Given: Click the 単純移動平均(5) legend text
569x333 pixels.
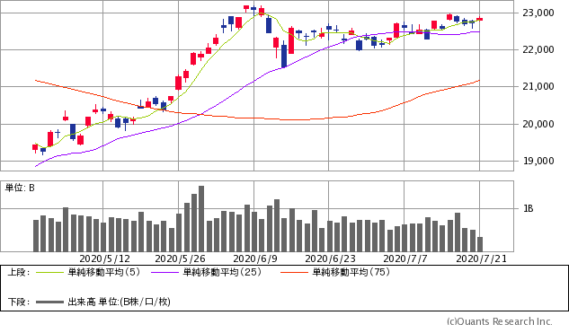Looking at the screenshot, I should pyautogui.click(x=103, y=272).
